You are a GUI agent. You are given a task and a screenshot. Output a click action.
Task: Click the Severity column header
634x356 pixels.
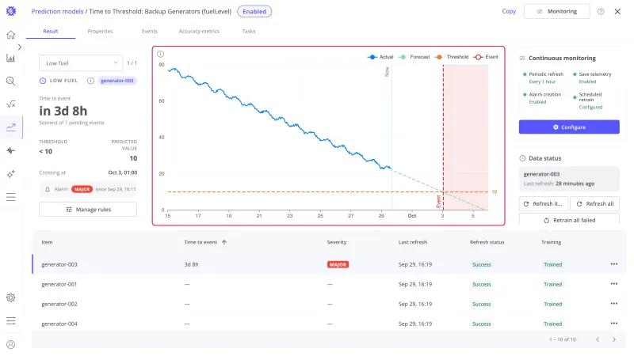tap(336, 242)
